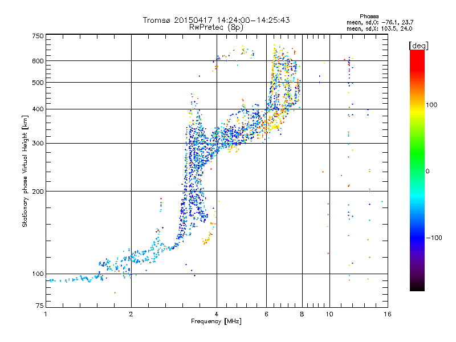Screen dimensions: 456x342
Task: Click the 'Phases' header text
Action: 369,17
